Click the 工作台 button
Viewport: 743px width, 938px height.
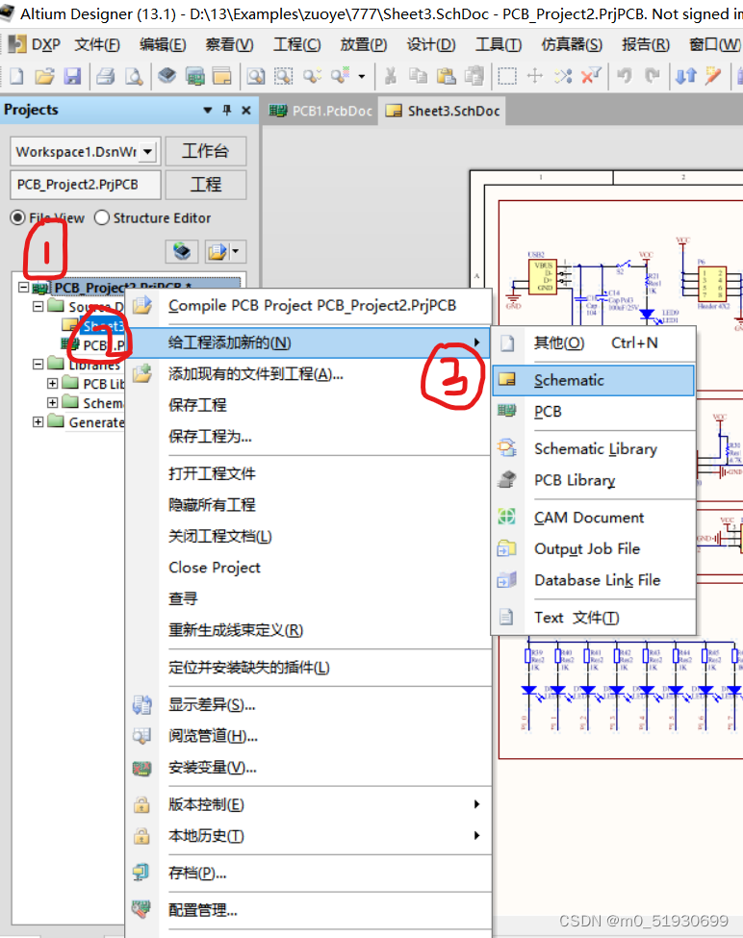205,151
